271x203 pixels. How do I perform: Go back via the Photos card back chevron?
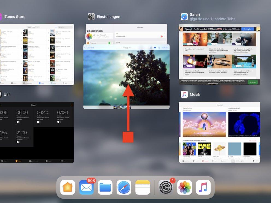pos(85,48)
